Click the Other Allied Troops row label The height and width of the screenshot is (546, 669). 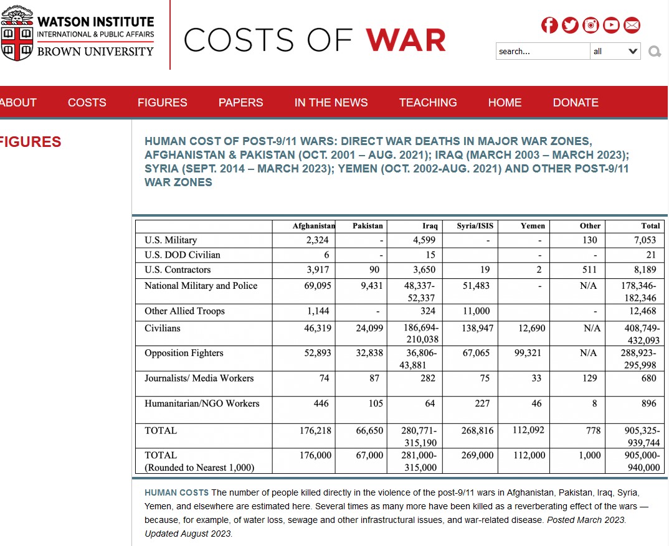tap(184, 311)
